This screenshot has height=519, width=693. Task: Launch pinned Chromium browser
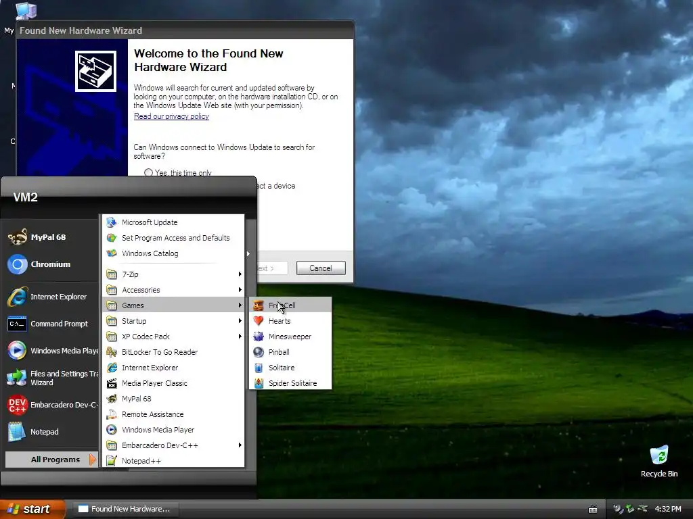tap(51, 264)
